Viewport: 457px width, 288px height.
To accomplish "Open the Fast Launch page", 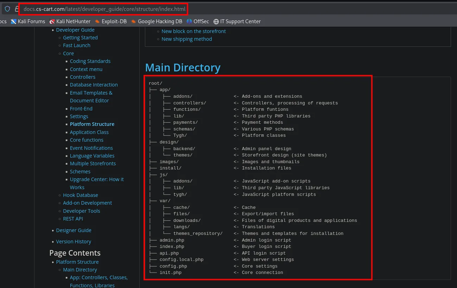I will (77, 45).
